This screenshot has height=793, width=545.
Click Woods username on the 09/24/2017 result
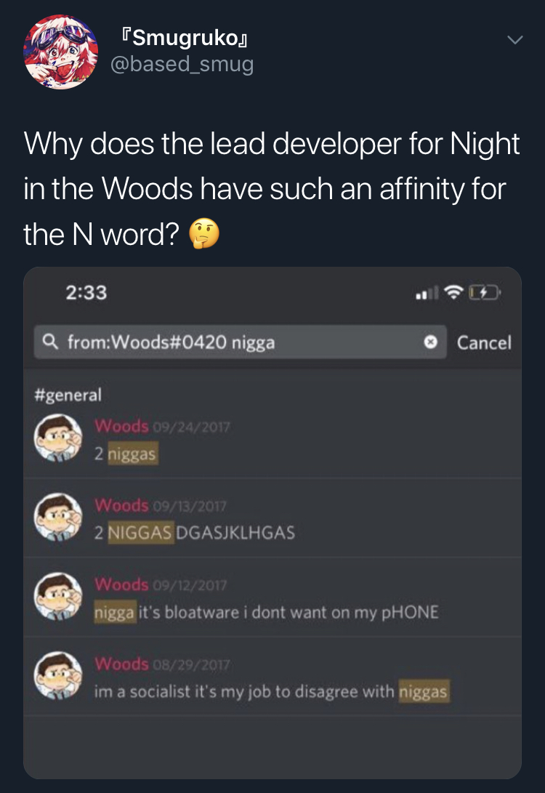[x=121, y=427]
